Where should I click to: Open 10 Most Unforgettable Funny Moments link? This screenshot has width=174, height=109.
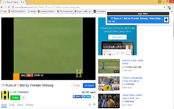132,79
